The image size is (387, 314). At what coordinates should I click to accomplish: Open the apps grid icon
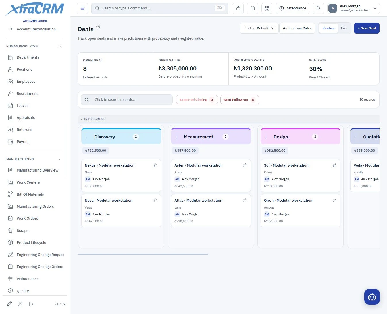(x=267, y=8)
